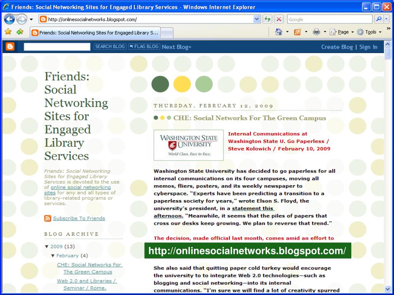Click the Print toolbar icon

click(x=316, y=32)
